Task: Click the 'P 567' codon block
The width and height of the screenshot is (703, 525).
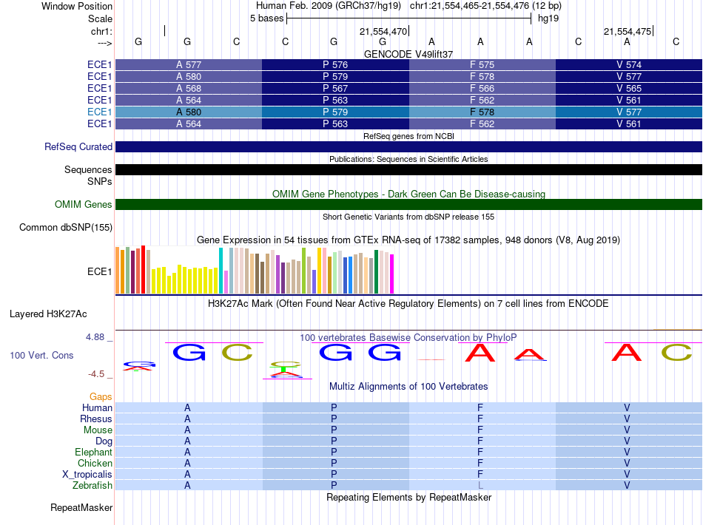Action: pos(335,88)
